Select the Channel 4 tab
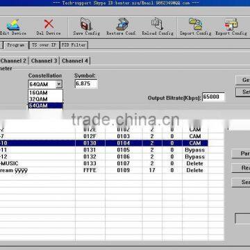The height and width of the screenshot is (250, 250). tap(75, 61)
